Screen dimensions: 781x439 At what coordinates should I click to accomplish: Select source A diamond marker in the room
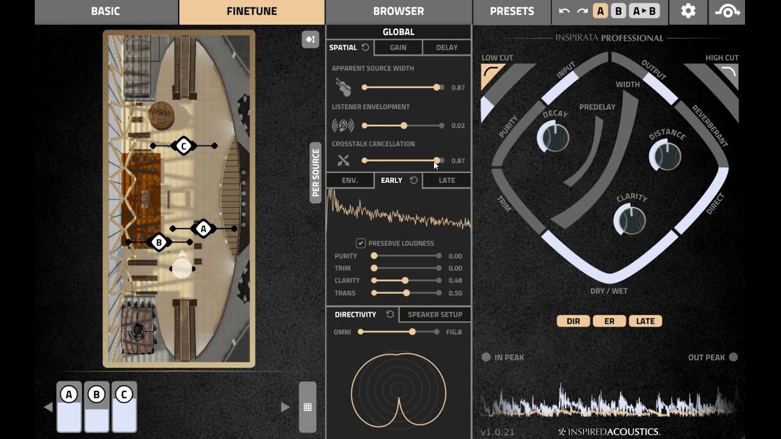tap(203, 229)
